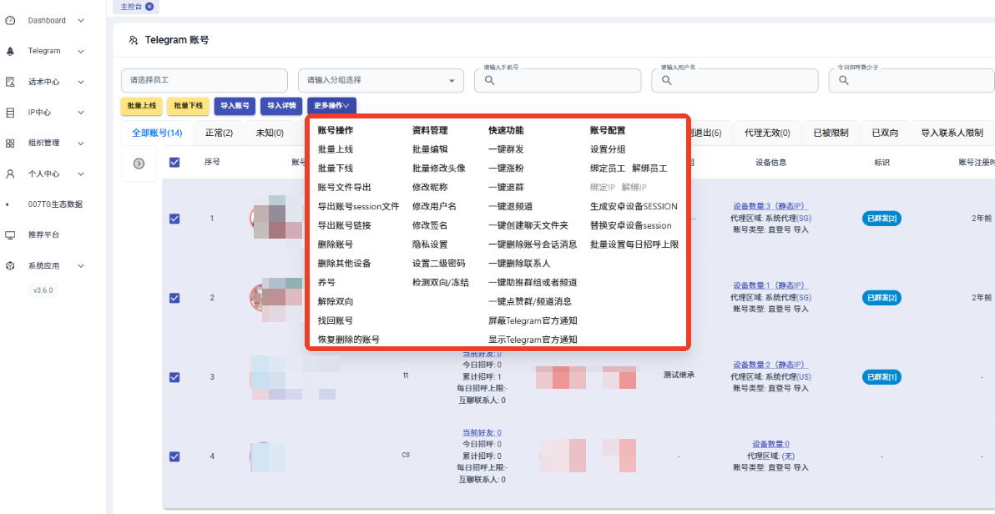Expand the 系统应用 sidebar menu chevron
This screenshot has width=995, height=514.
[x=81, y=266]
